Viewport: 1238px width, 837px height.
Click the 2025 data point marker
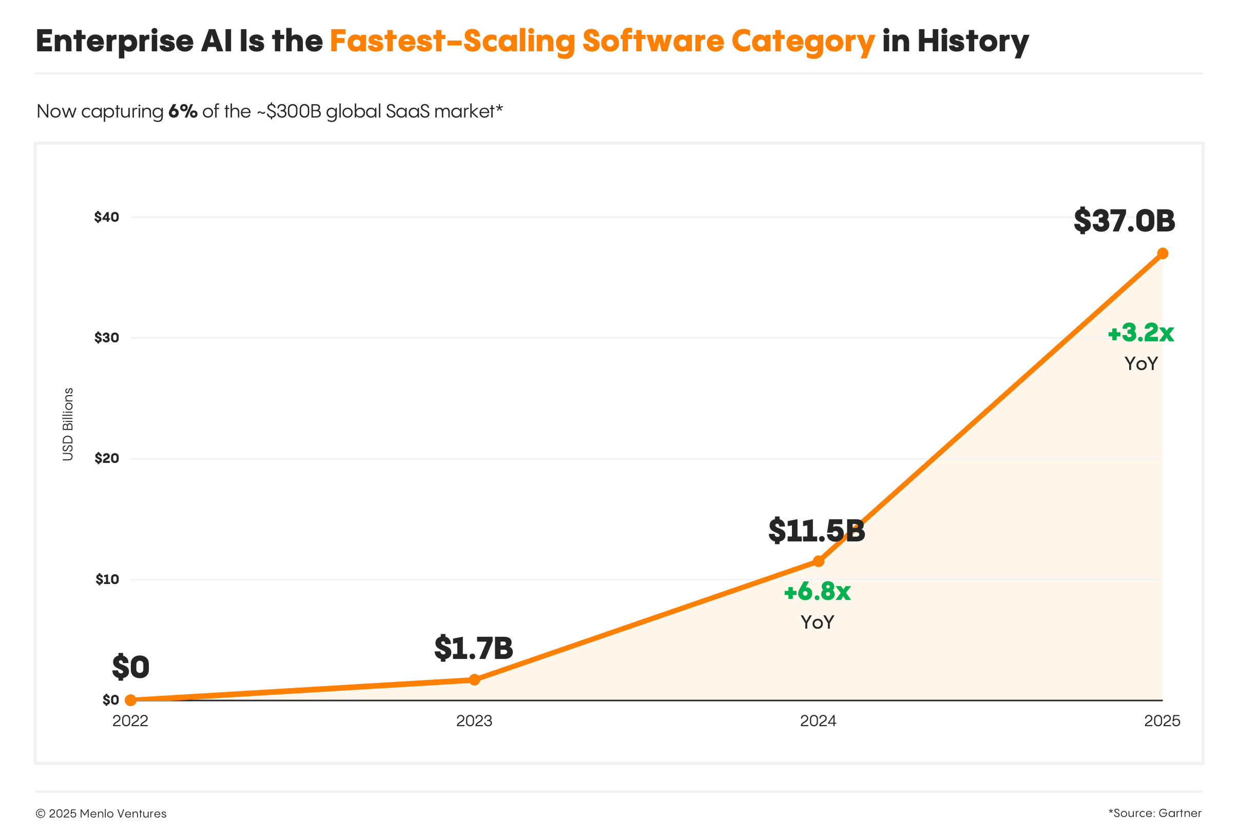(1163, 254)
